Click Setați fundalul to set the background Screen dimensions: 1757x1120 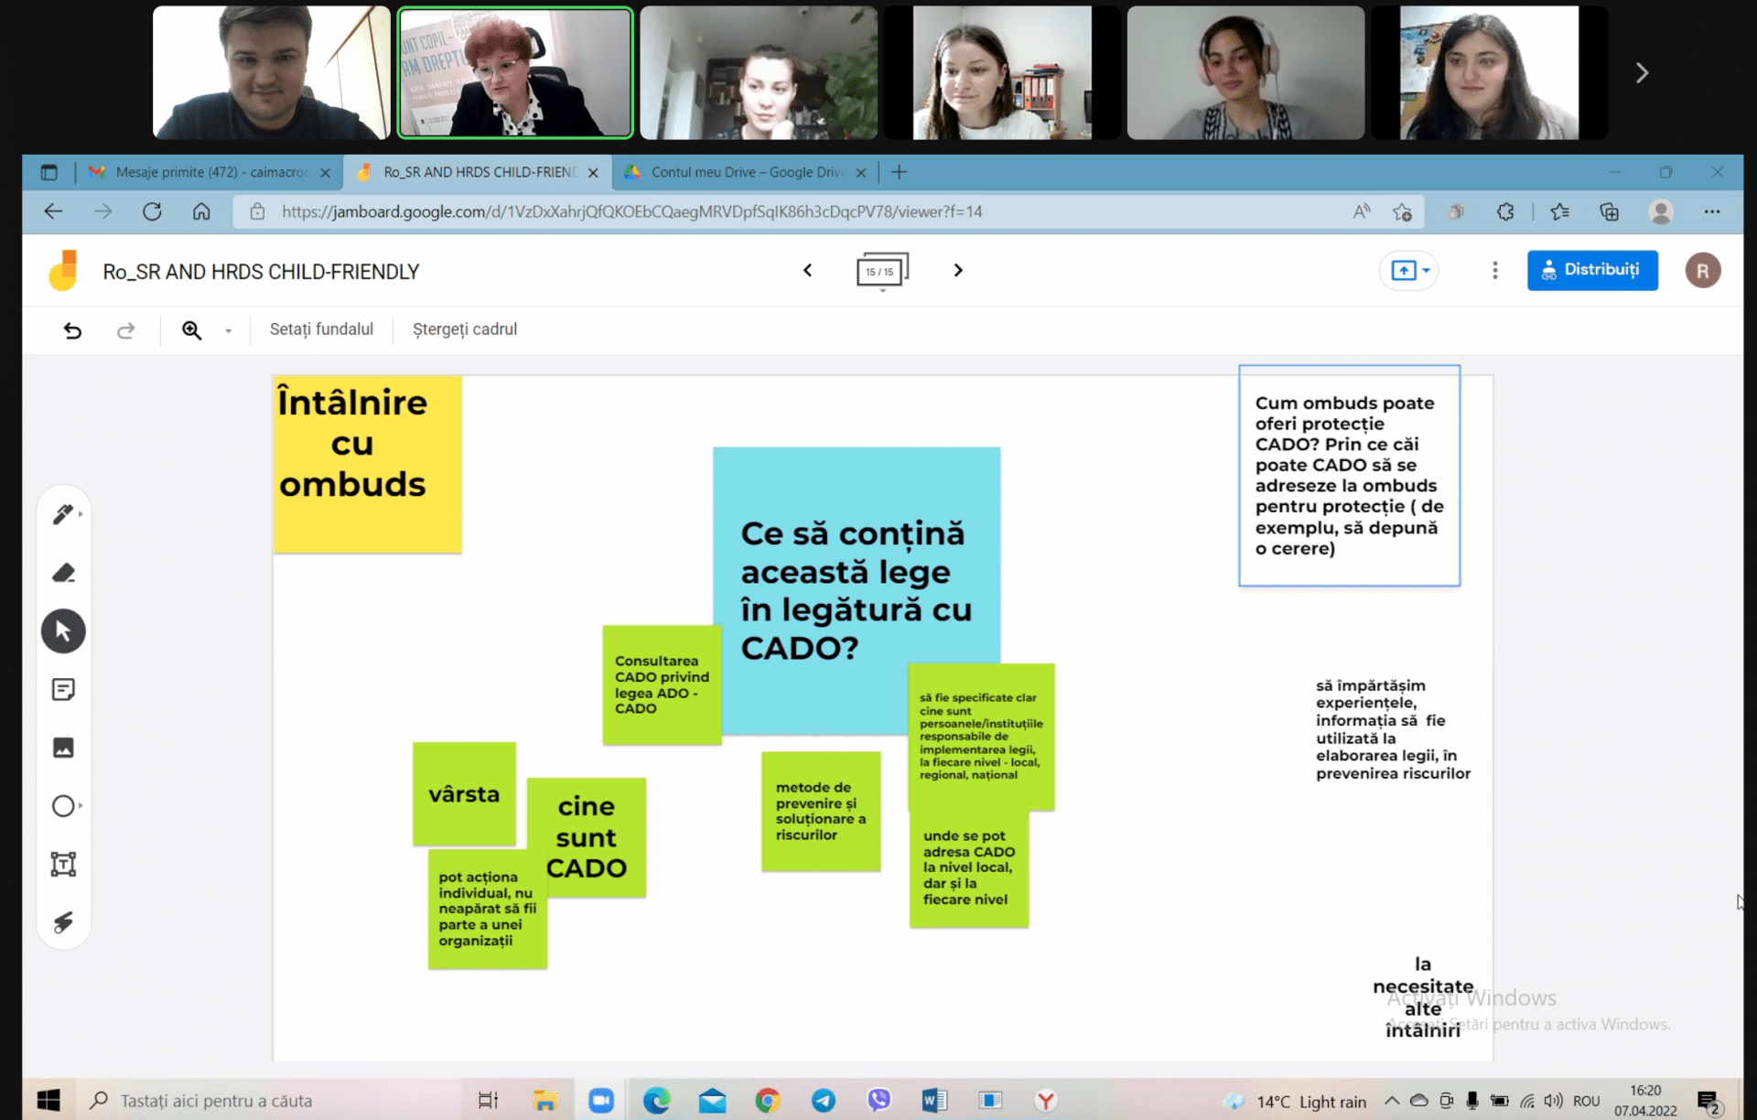click(321, 329)
